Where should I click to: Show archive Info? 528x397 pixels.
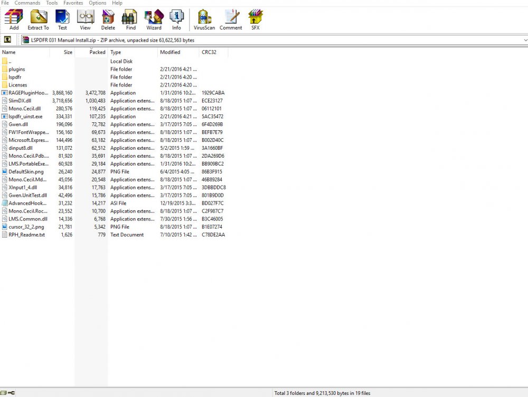point(176,20)
